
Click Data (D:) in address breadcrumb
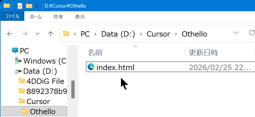tap(118, 34)
